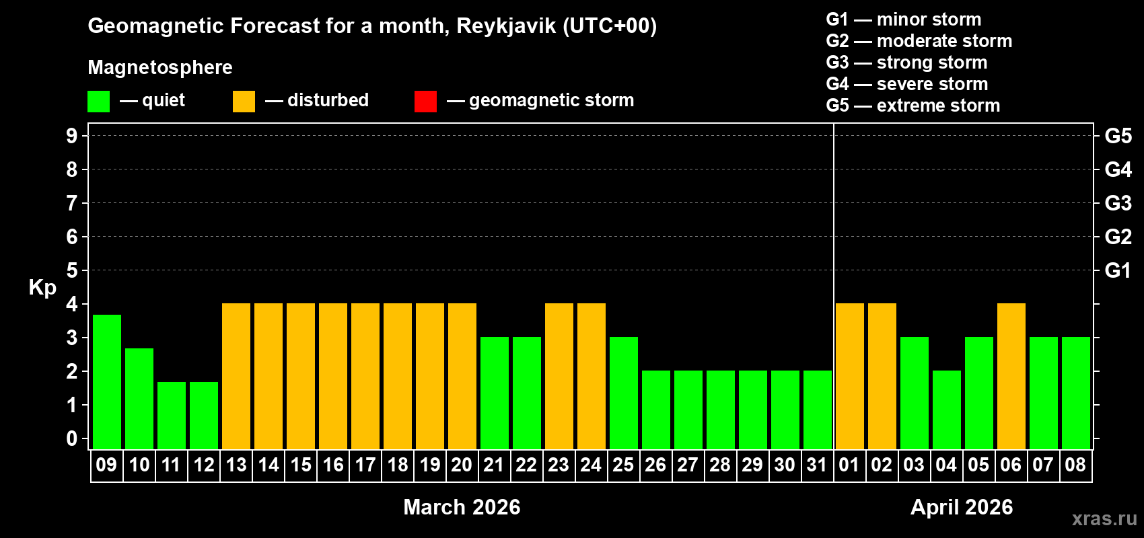
Task: Click date label 17 on the axis
Action: pos(365,465)
